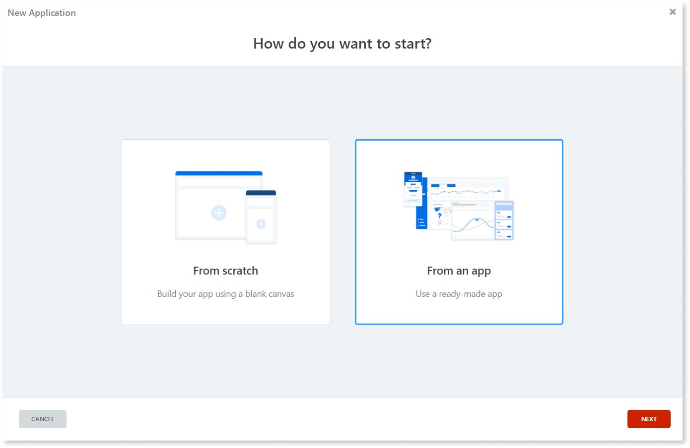Click the 'New Application' dialog title
The width and height of the screenshot is (690, 448).
[42, 13]
